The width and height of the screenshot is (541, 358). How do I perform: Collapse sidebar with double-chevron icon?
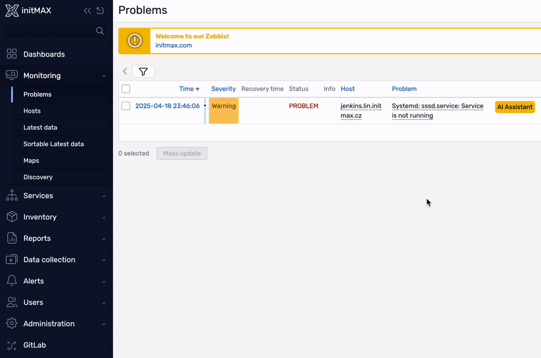[x=87, y=11]
